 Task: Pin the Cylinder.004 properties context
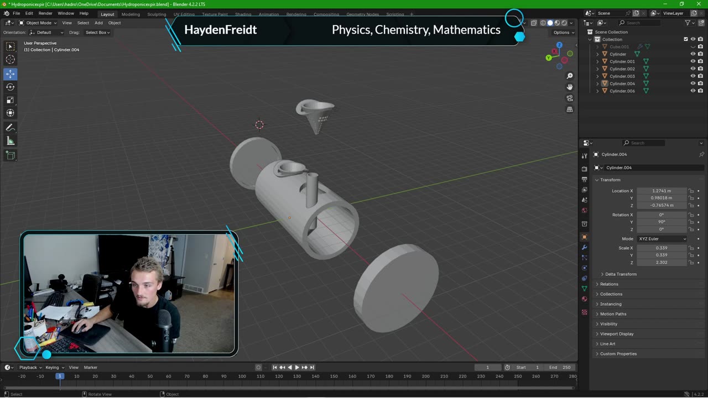(x=701, y=154)
